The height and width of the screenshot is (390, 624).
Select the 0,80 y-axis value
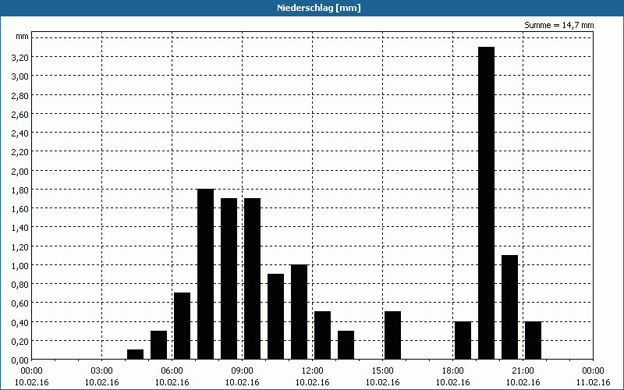[20, 285]
